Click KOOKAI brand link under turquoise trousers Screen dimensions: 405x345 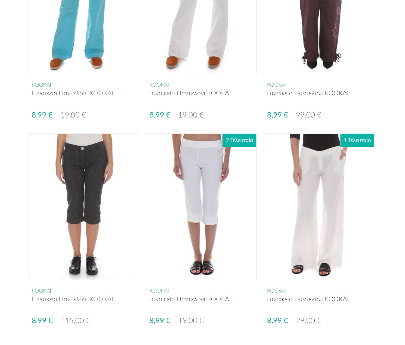[x=41, y=85]
